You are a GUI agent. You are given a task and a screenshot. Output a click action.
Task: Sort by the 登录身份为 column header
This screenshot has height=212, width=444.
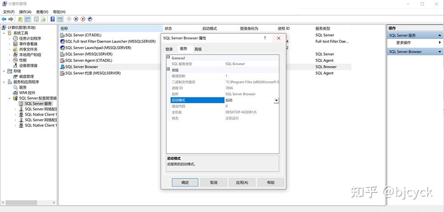(257, 28)
